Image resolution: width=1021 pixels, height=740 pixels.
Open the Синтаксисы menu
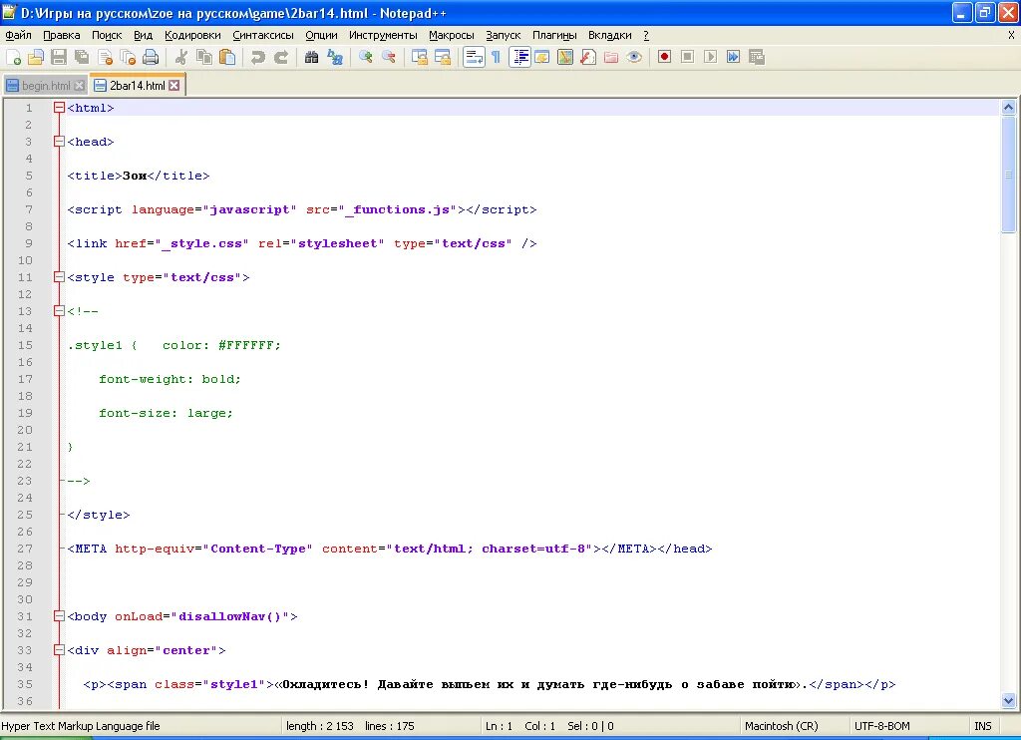coord(263,35)
